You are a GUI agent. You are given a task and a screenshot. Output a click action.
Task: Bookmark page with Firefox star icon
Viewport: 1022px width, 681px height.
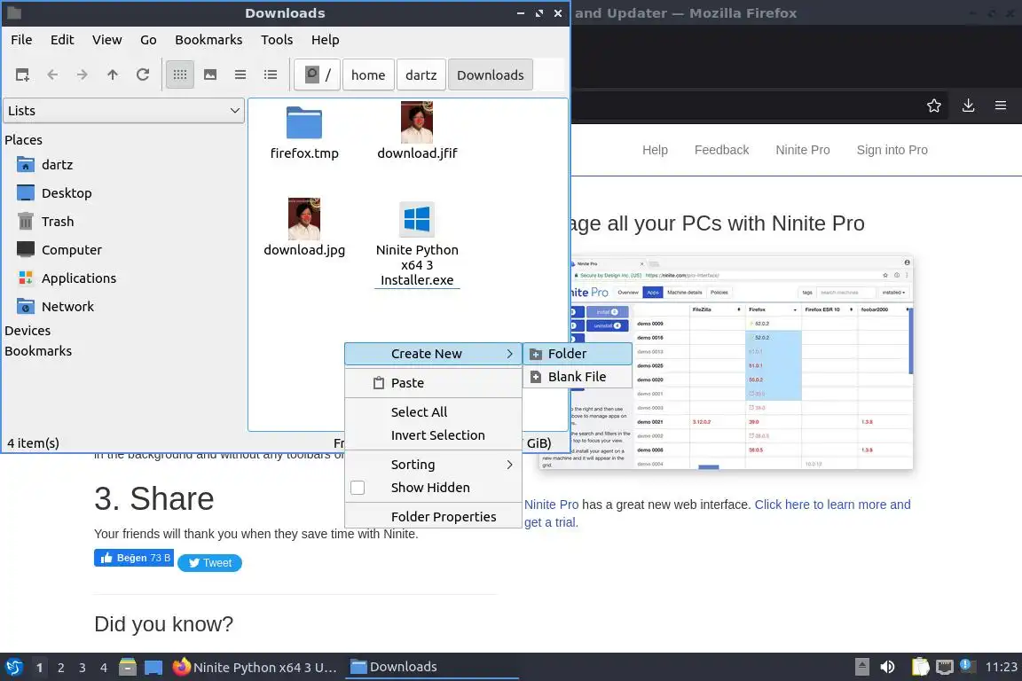click(934, 106)
